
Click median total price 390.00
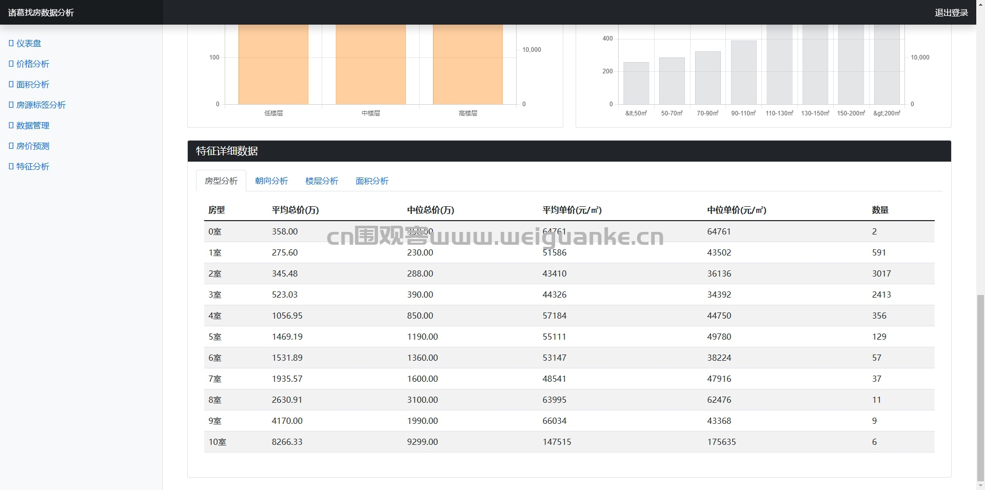(x=420, y=295)
